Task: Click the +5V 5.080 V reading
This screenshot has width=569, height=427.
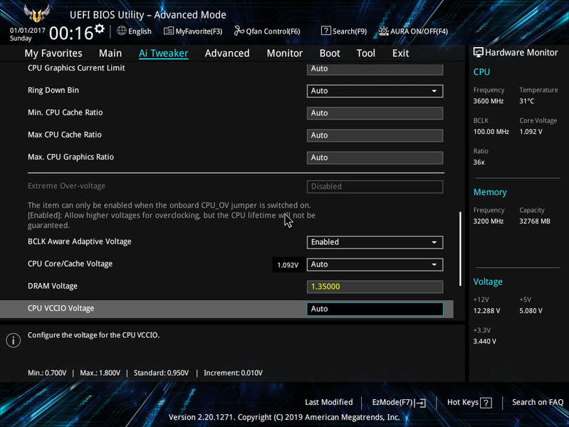Action: (x=531, y=311)
